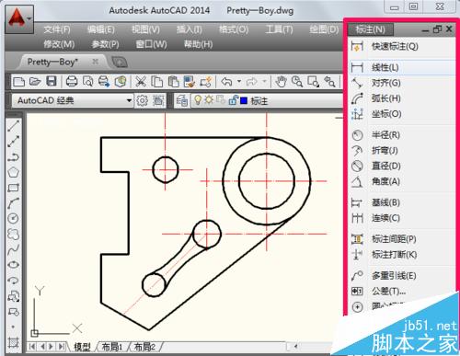The image size is (460, 356).
Task: Switch to the 模型 model tab
Action: coord(82,347)
